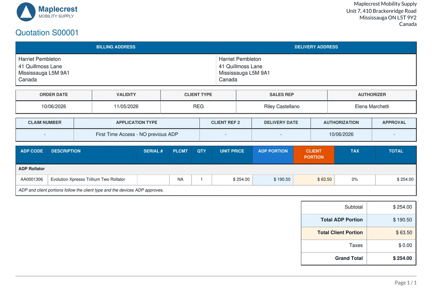Click Unit 7, 410 Brackenridge Road address
This screenshot has height=305, width=432.
click(382, 11)
